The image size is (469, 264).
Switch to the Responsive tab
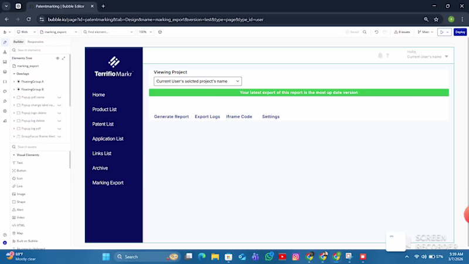pyautogui.click(x=35, y=42)
